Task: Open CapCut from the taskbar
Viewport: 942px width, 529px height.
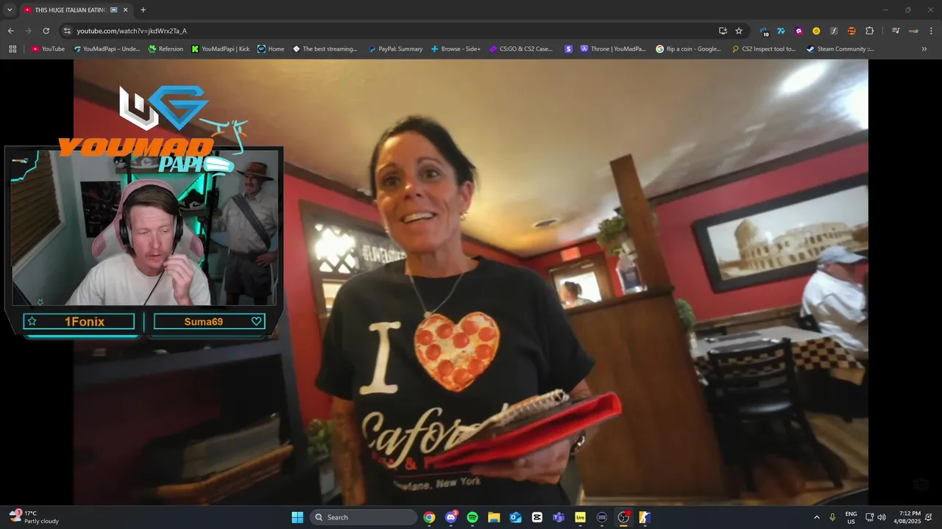Action: click(537, 517)
